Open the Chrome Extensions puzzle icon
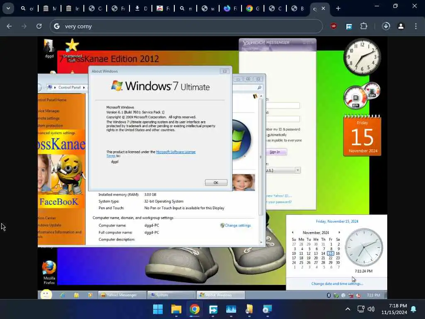The width and height of the screenshot is (425, 319). pos(364,26)
